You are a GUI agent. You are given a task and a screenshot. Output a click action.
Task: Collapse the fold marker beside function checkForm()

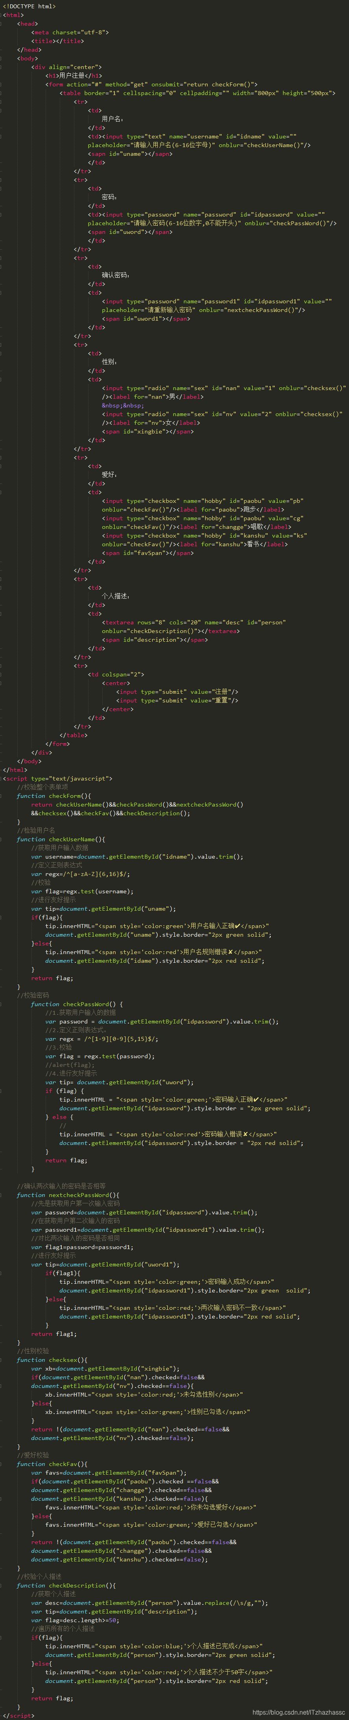(1, 796)
